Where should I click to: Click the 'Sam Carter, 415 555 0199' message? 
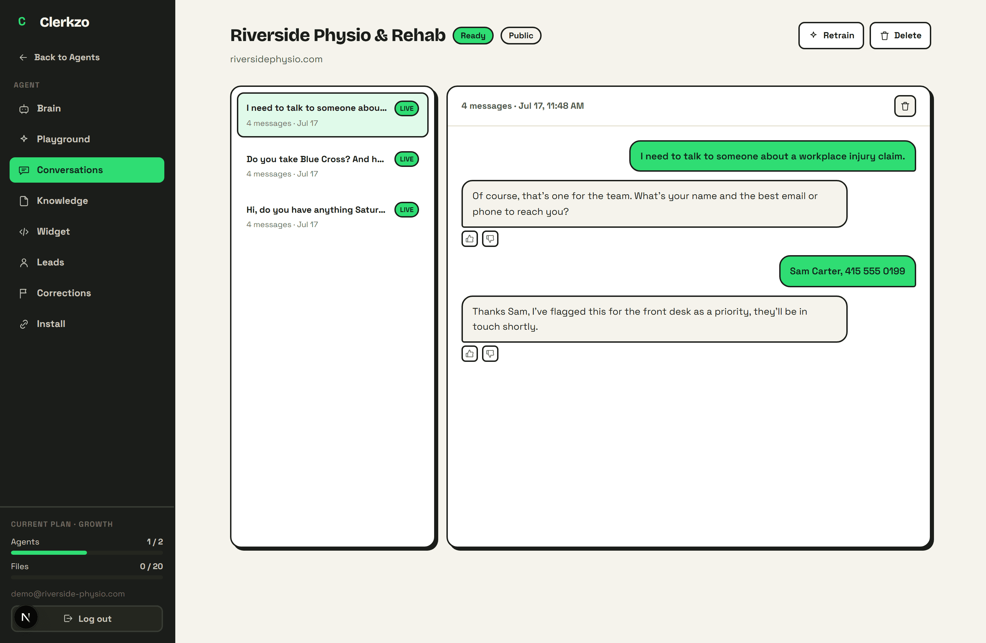point(847,272)
